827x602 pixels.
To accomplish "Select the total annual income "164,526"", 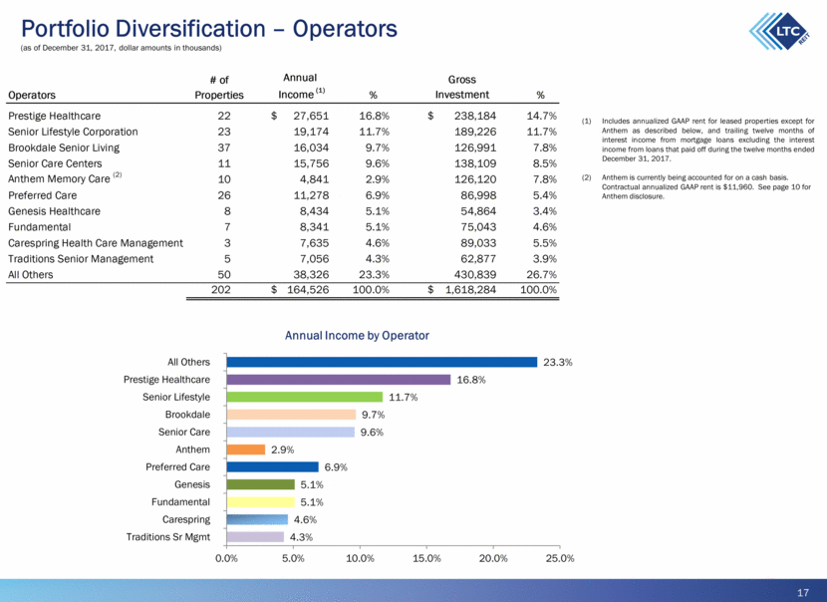I will click(308, 290).
